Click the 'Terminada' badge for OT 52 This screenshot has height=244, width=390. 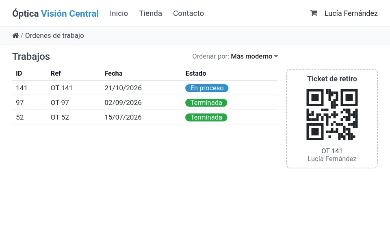click(206, 118)
